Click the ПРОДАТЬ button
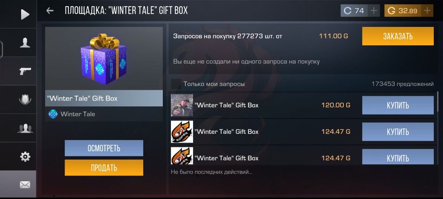The width and height of the screenshot is (443, 199). coord(104,168)
